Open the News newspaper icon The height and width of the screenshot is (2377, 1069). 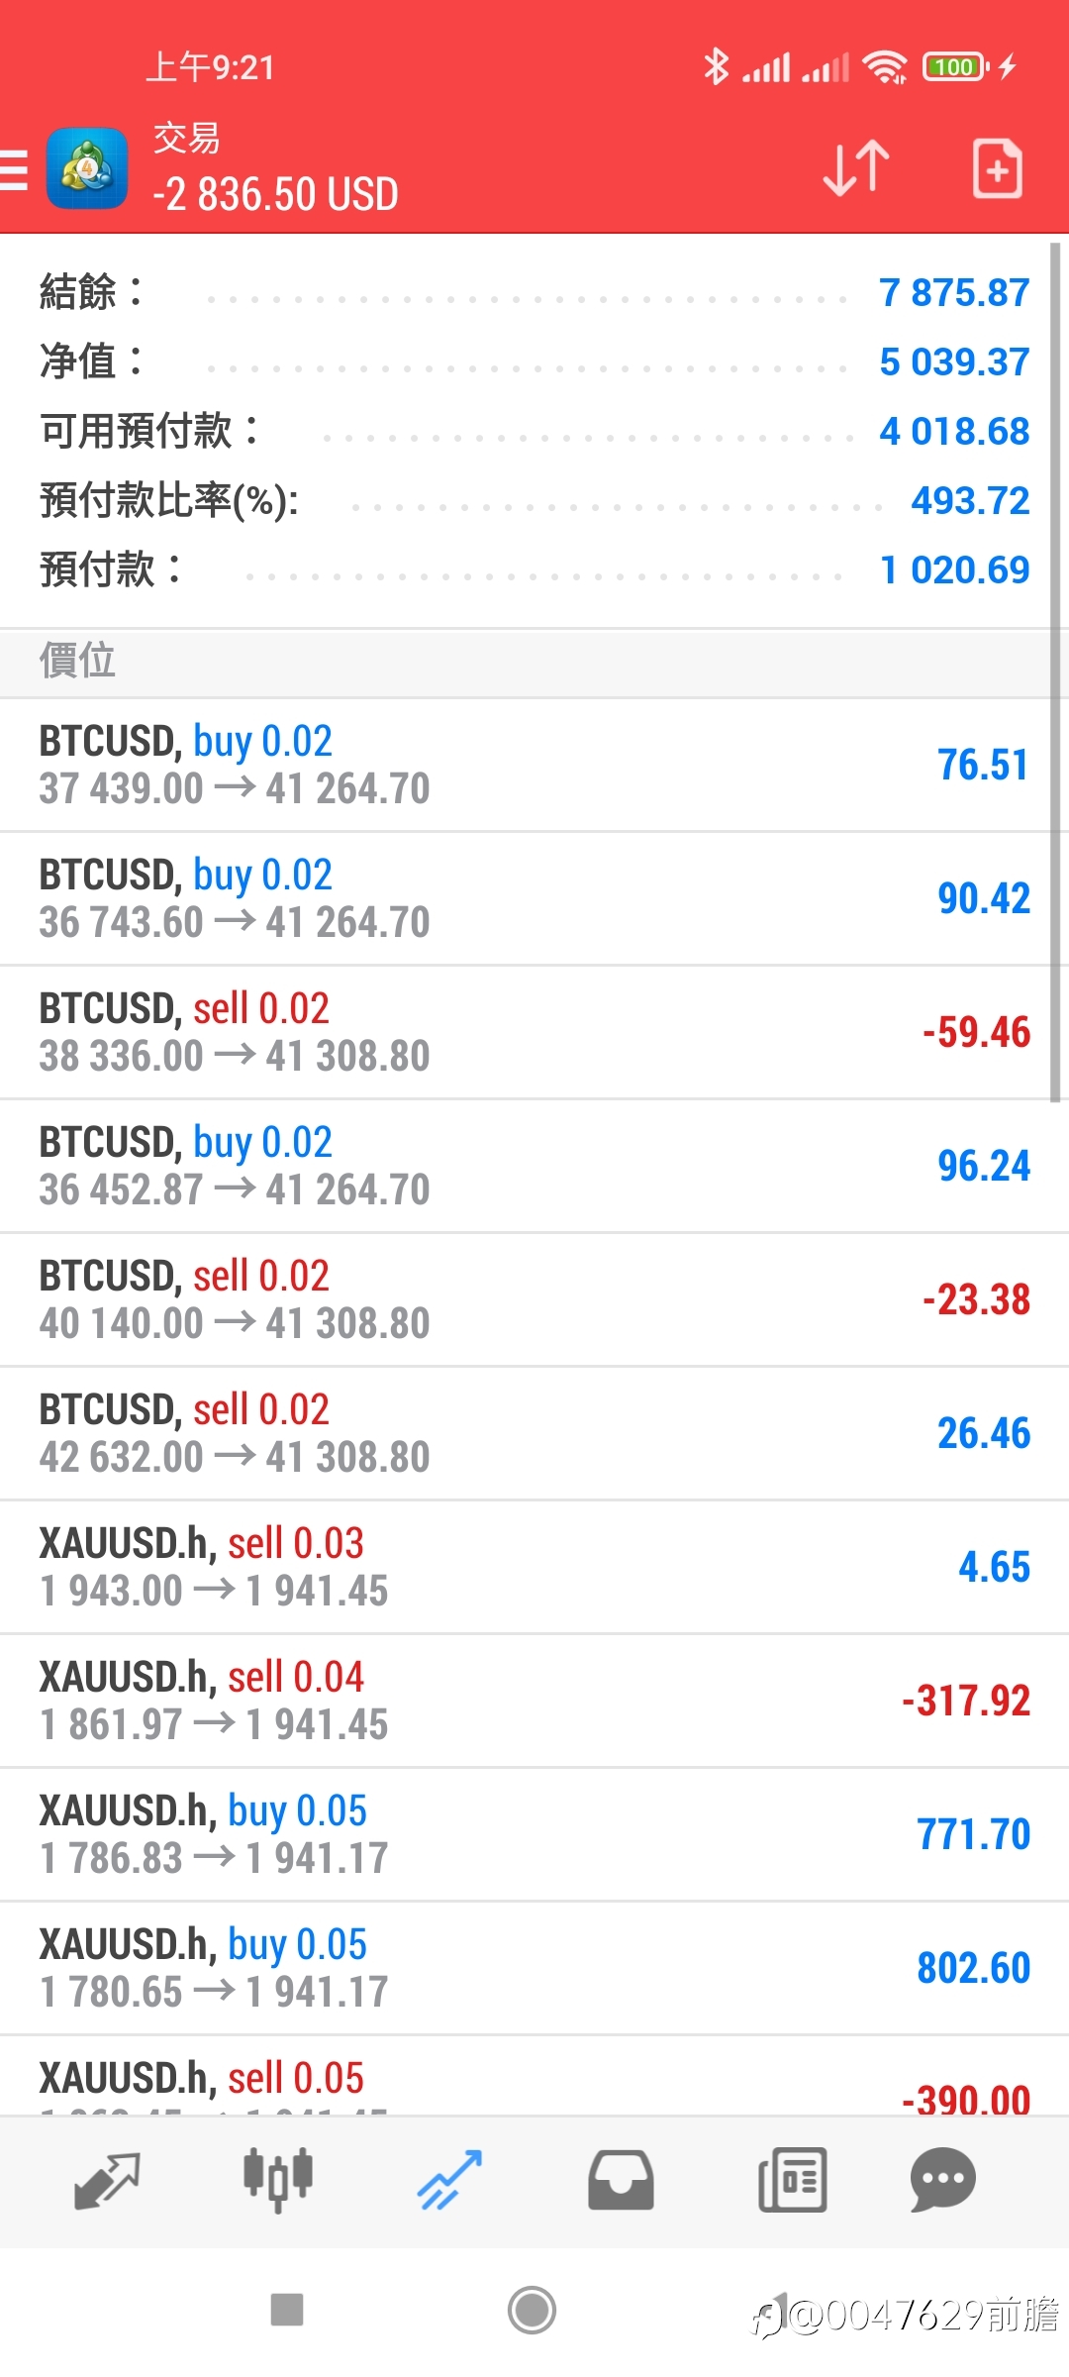792,2181
